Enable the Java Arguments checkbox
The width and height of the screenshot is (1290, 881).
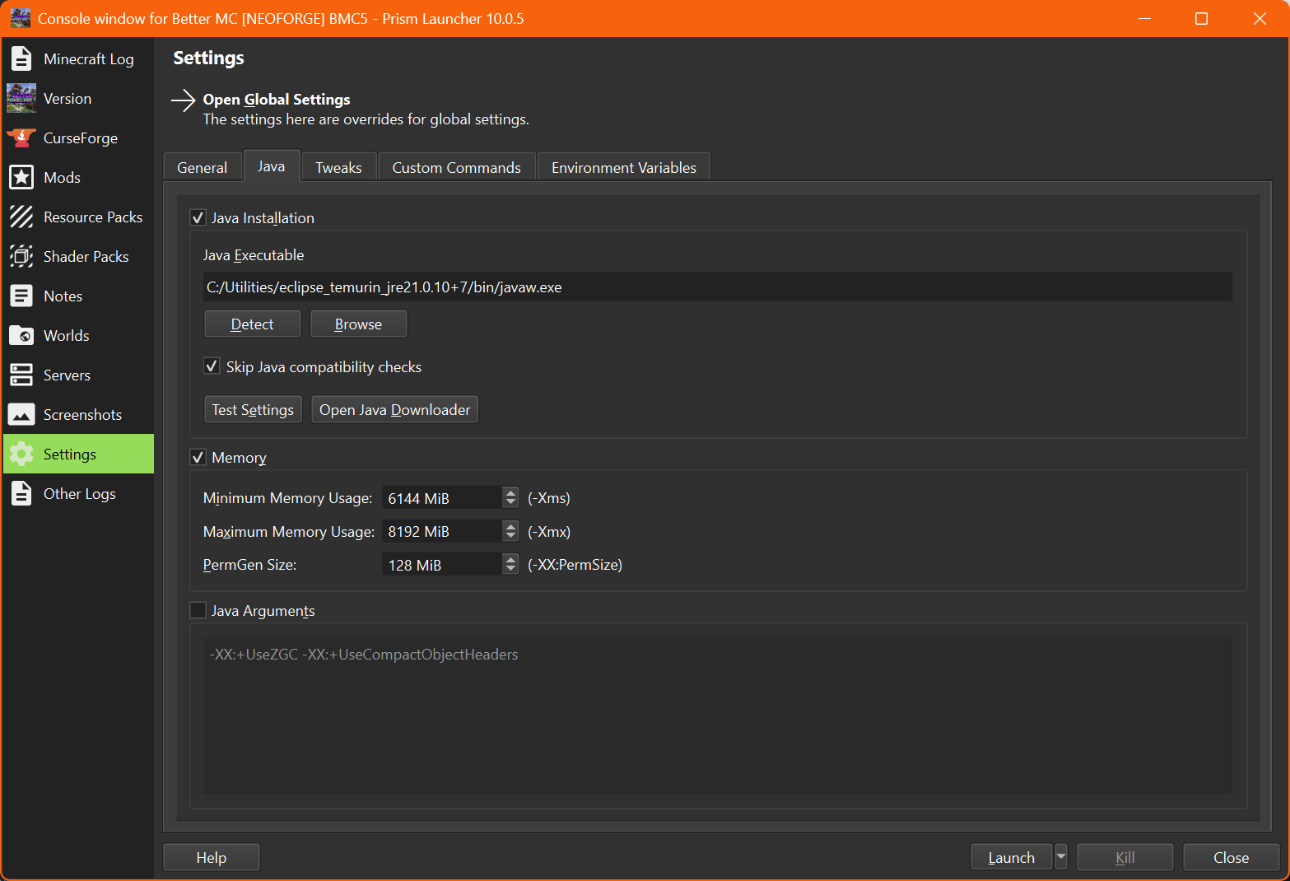pyautogui.click(x=198, y=611)
